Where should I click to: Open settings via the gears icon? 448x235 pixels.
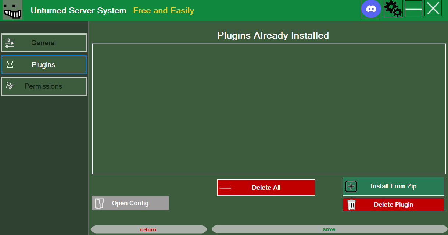click(x=393, y=8)
